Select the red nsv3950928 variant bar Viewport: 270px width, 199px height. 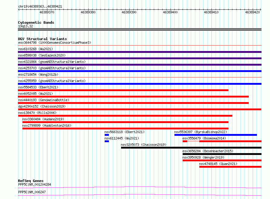pos(222,160)
